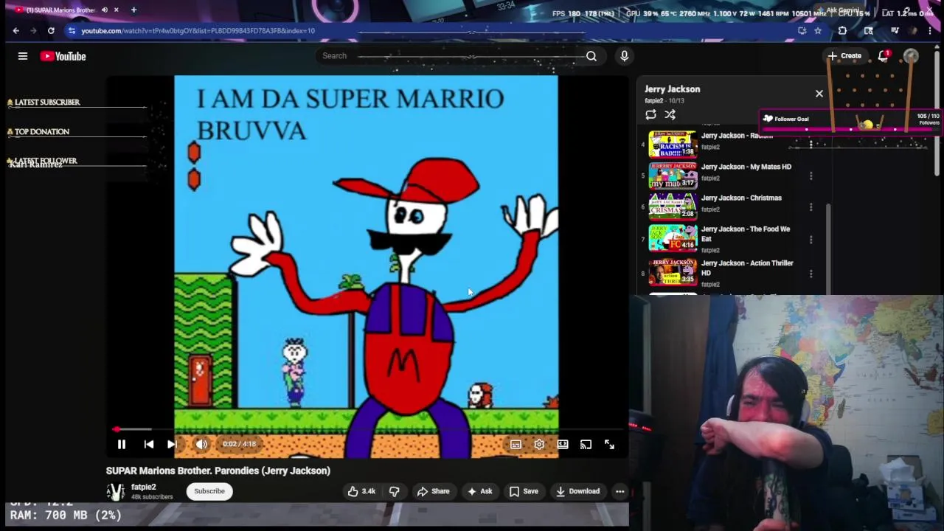The image size is (944, 531).
Task: Click the browser address bar URL
Action: [x=198, y=31]
